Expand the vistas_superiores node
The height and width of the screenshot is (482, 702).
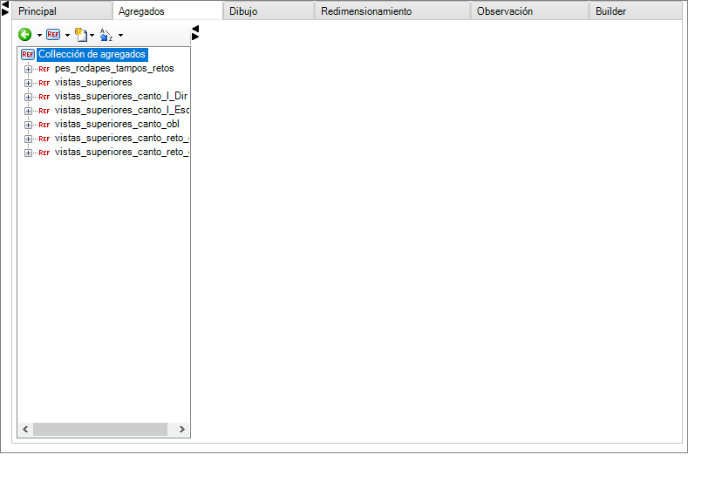tap(28, 83)
